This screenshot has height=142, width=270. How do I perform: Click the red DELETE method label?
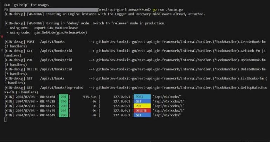142,111
